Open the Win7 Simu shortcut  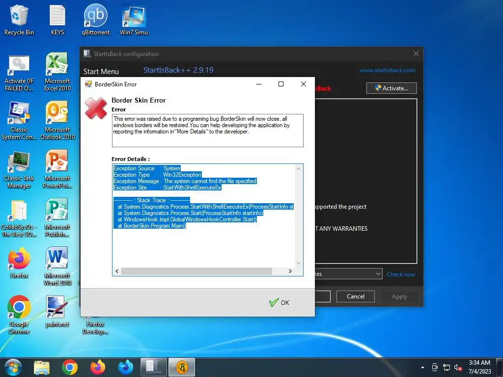(134, 20)
